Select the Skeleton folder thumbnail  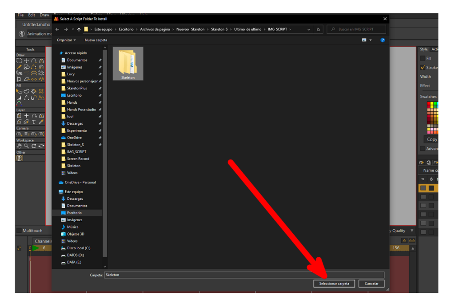point(128,64)
